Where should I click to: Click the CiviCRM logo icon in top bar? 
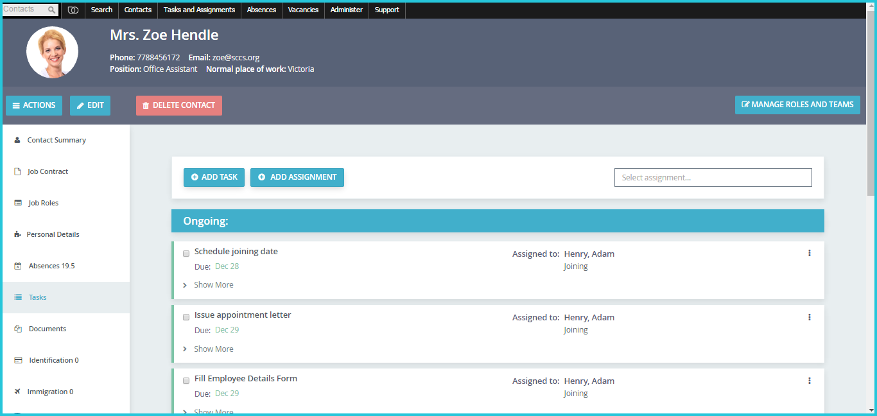(x=73, y=10)
